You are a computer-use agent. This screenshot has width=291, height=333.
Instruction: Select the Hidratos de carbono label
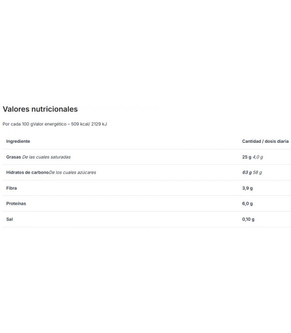[x=27, y=172]
